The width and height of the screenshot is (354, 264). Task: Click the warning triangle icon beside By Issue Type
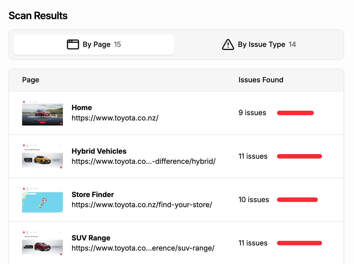(228, 45)
